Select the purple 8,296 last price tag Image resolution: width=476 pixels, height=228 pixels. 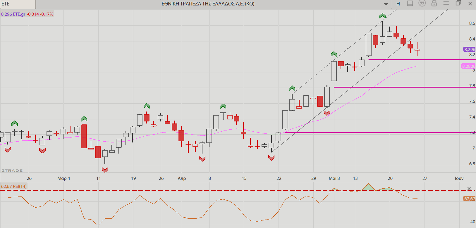point(469,49)
